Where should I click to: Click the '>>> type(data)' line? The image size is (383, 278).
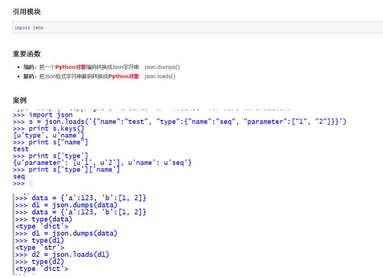tap(44, 219)
